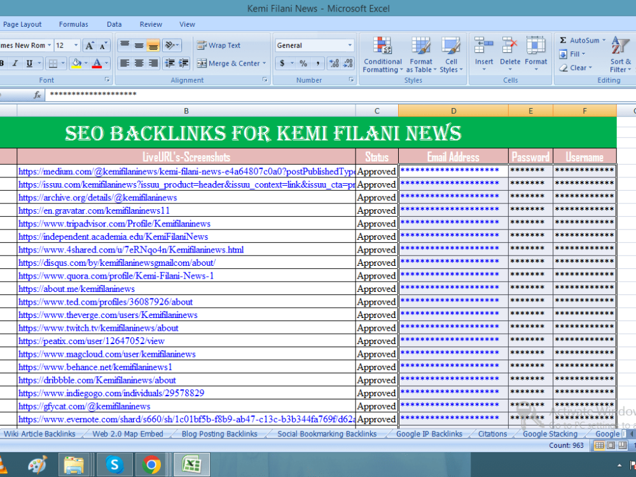Apply accounting dollar format
The image size is (636, 477).
[282, 63]
